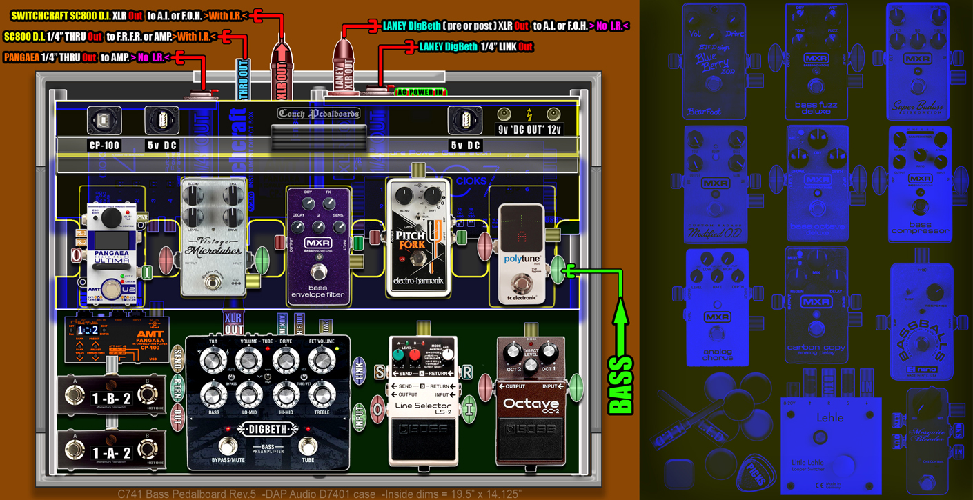Viewport: 973px width, 500px height.
Task: Click the MXR envelope filter SENS knob
Action: [x=338, y=227]
